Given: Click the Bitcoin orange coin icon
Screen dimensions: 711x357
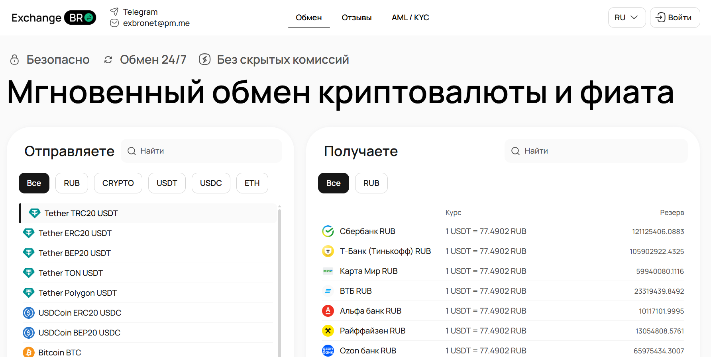Looking at the screenshot, I should click(29, 352).
